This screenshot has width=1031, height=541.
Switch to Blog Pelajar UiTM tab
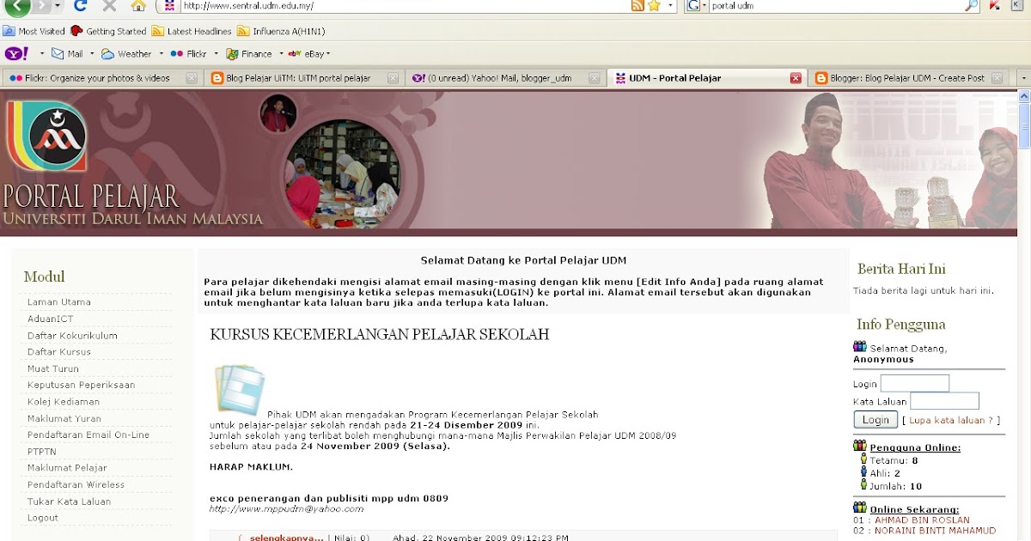(x=304, y=77)
